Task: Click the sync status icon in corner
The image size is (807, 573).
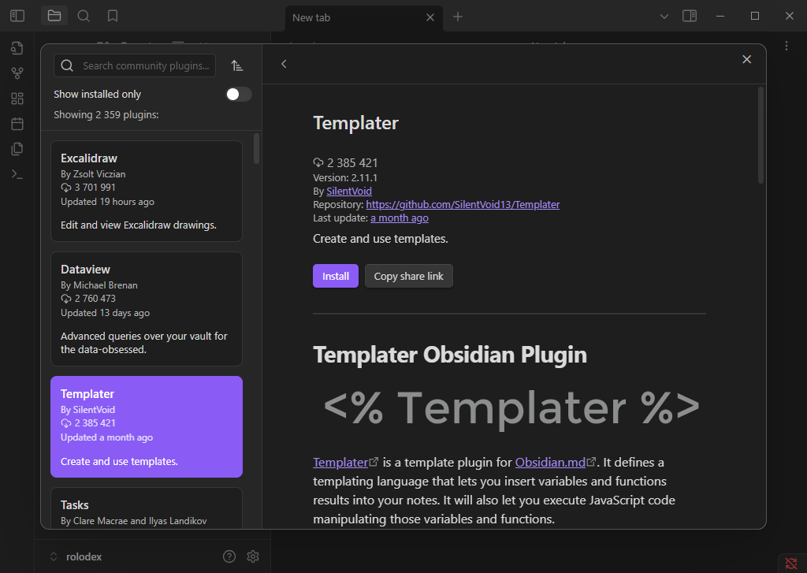Action: click(791, 564)
